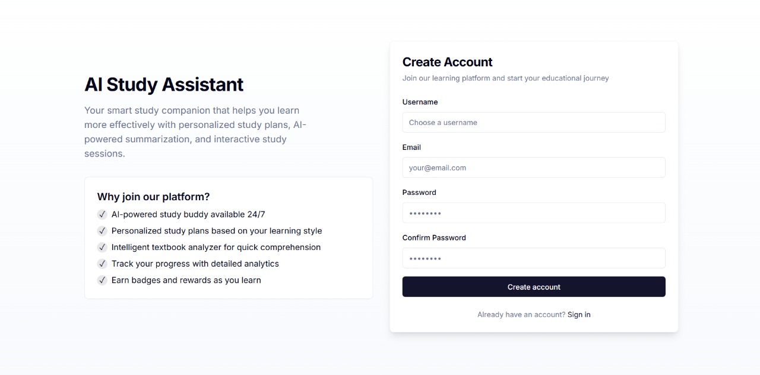Click the Create Account heading

tap(448, 62)
